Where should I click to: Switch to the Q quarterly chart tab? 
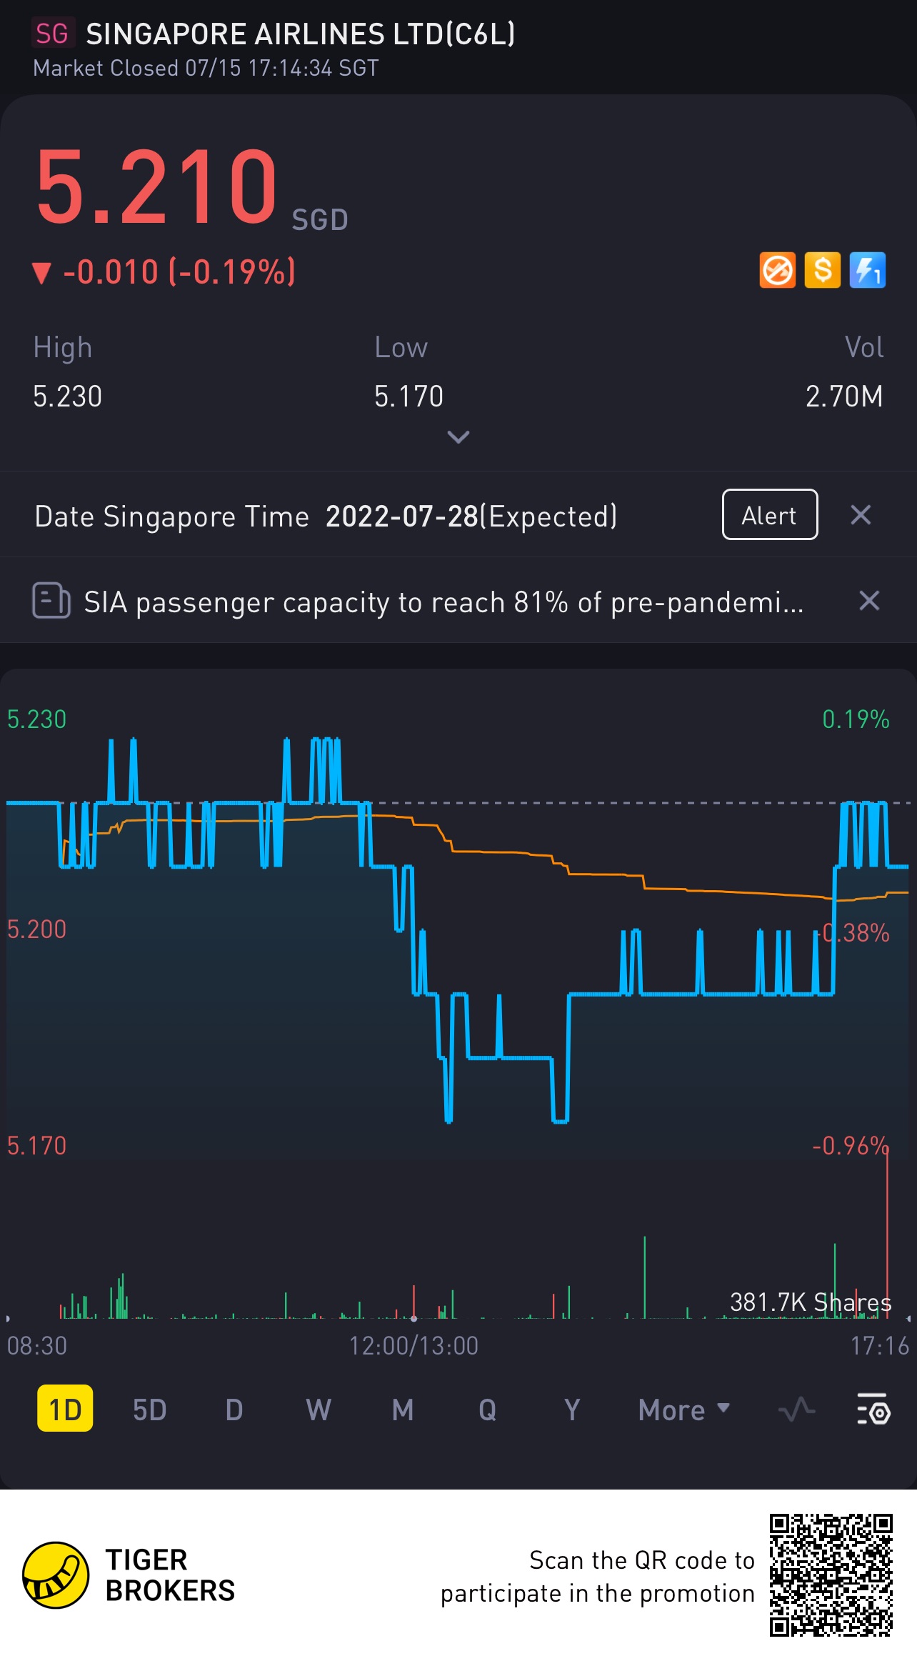click(x=487, y=1410)
